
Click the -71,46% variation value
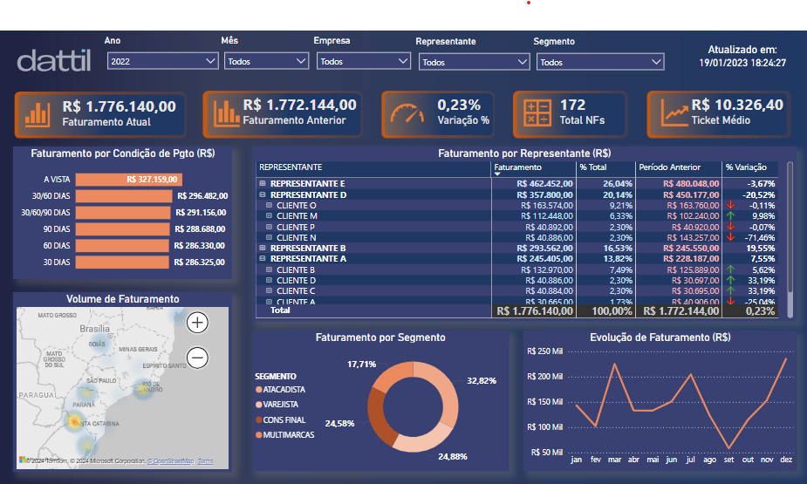(759, 237)
